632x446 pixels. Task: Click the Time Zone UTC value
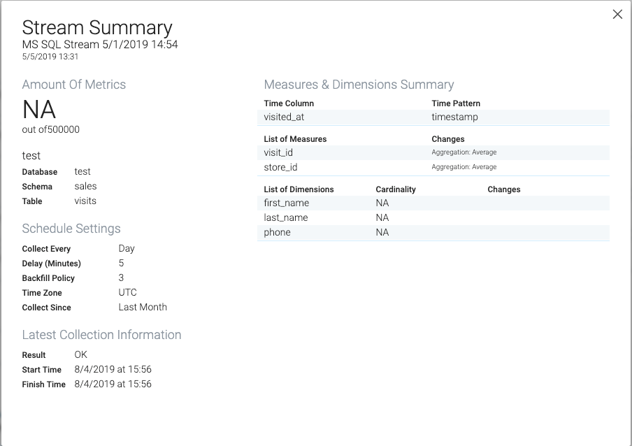coord(127,292)
